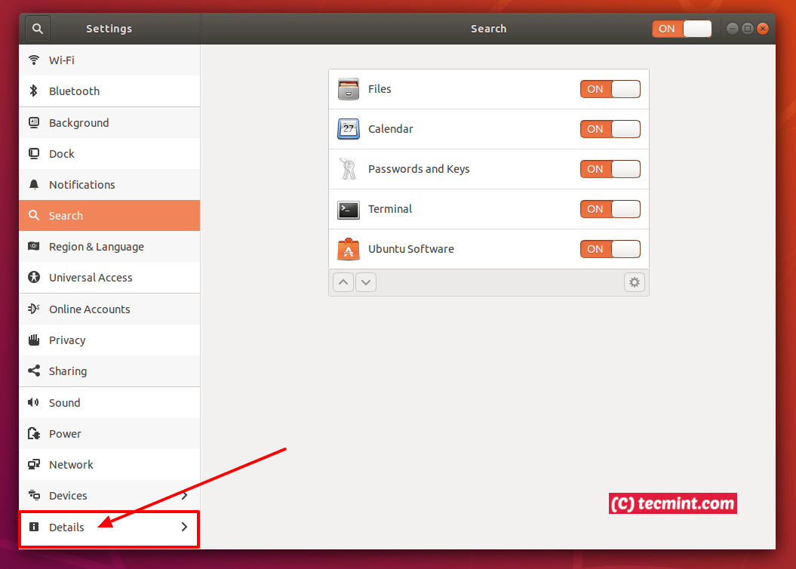796x569 pixels.
Task: Click the Ubuntu Software icon
Action: tap(348, 248)
